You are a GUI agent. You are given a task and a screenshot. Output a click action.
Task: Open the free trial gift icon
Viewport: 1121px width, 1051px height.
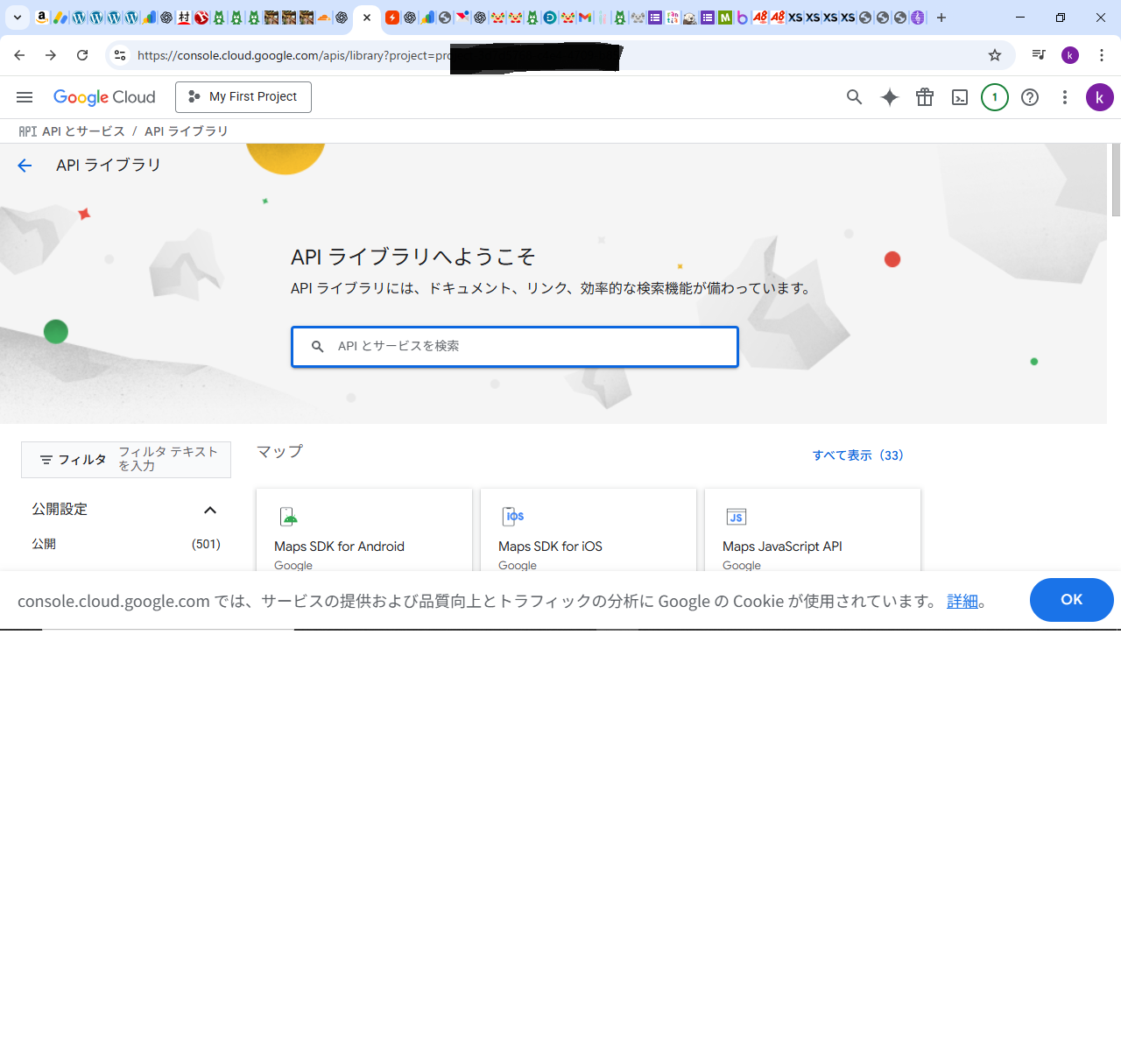(x=925, y=97)
